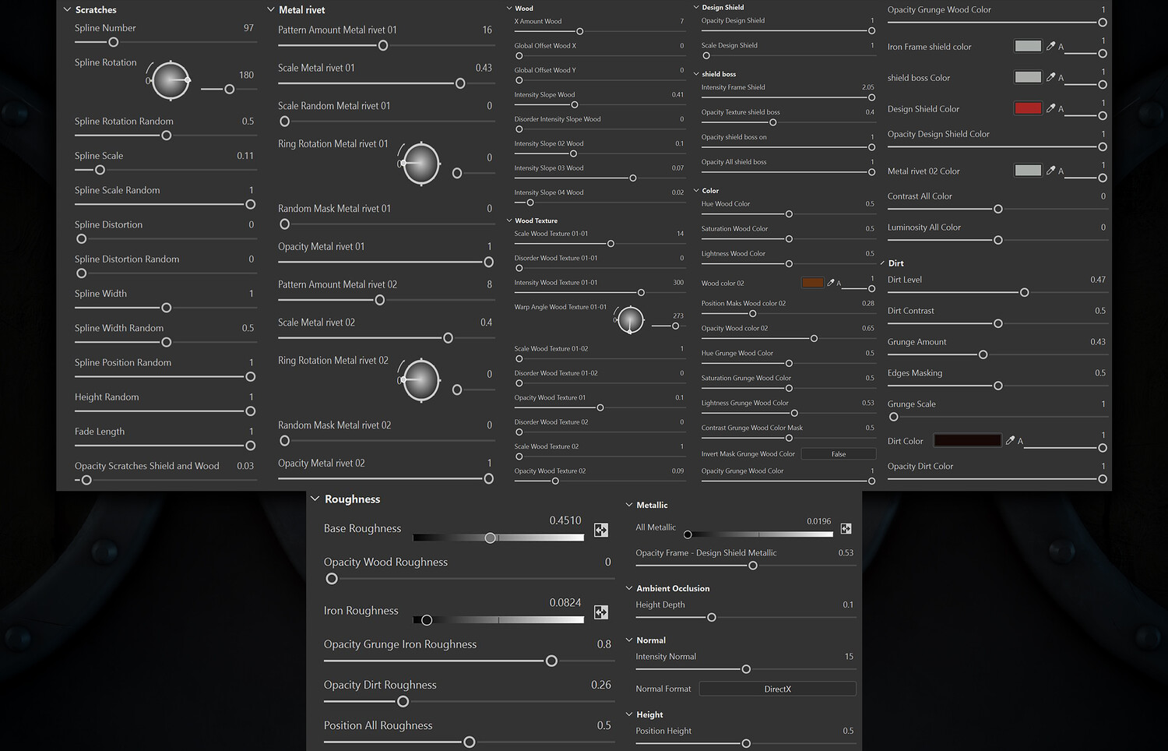Click the X Amount Wood slider handle

tap(580, 31)
